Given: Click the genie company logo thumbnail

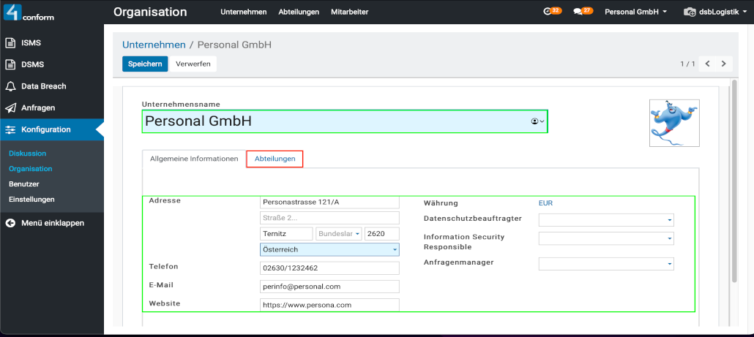Looking at the screenshot, I should point(674,124).
